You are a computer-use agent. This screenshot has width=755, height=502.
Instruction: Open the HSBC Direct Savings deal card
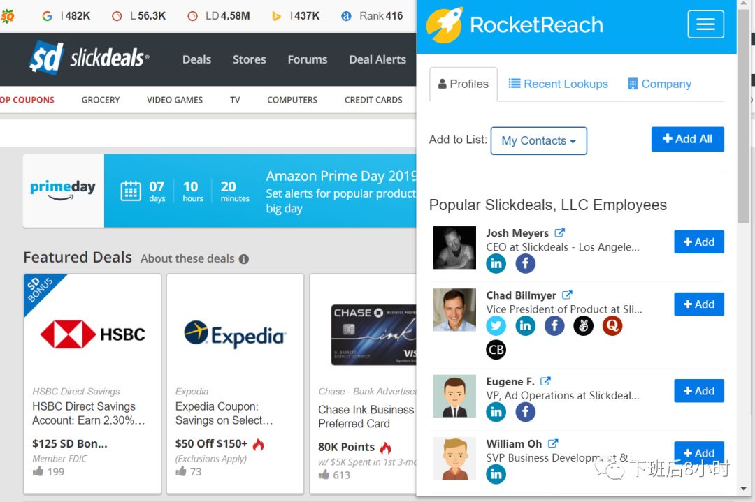(x=92, y=384)
